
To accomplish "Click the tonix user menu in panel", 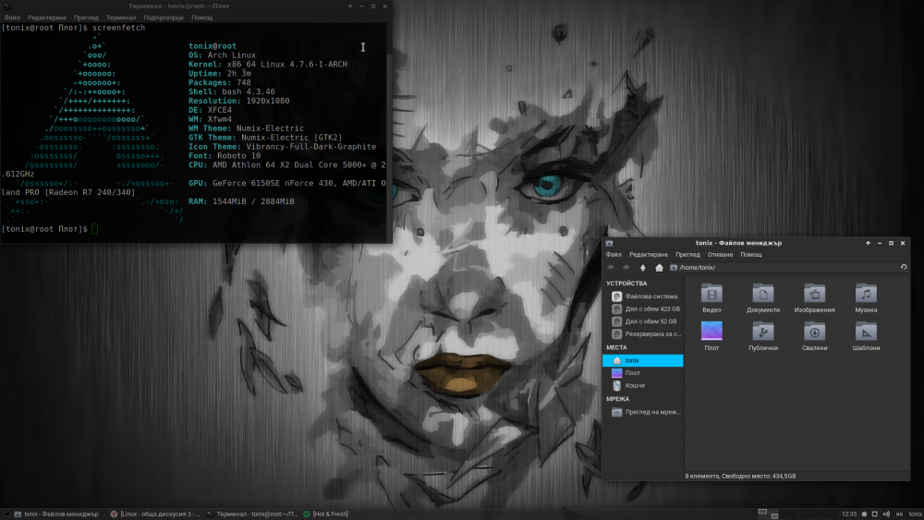I will 915,514.
